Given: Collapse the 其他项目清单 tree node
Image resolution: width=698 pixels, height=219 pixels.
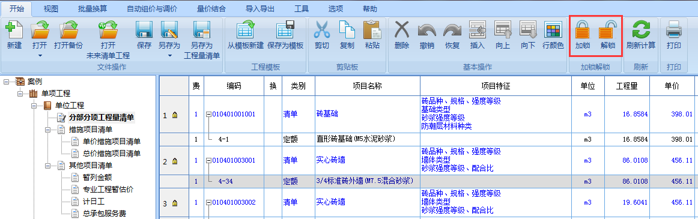Looking at the screenshot, I should click(x=48, y=166).
